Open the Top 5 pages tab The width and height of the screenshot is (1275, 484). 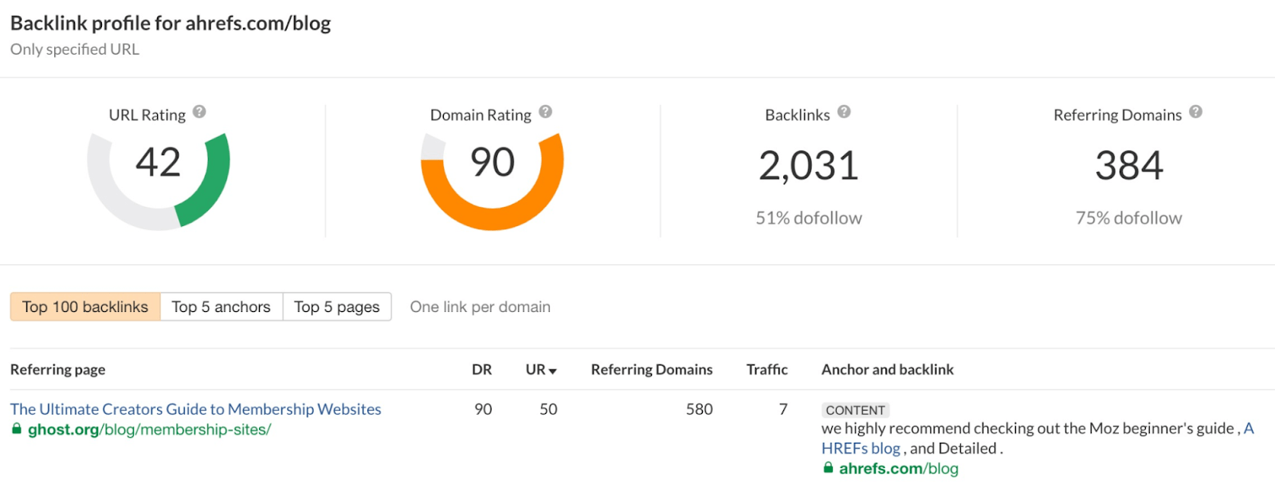(x=336, y=306)
